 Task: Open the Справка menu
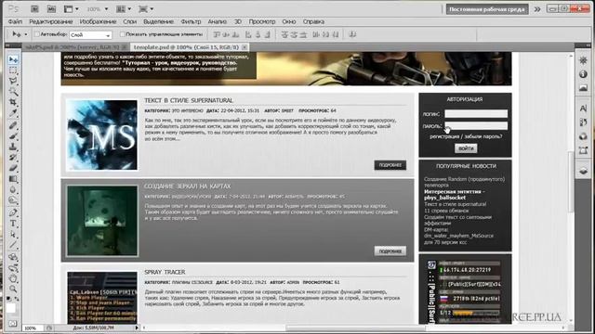(313, 21)
